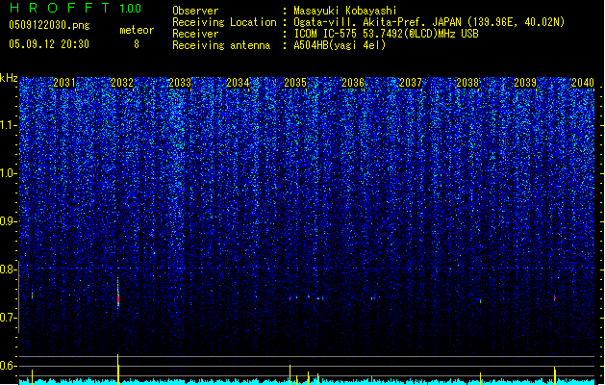605x385 pixels.
Task: Select the filename 0509122030.png
Action: pos(49,25)
